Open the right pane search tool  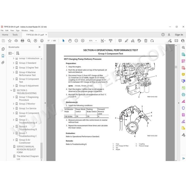183,48
